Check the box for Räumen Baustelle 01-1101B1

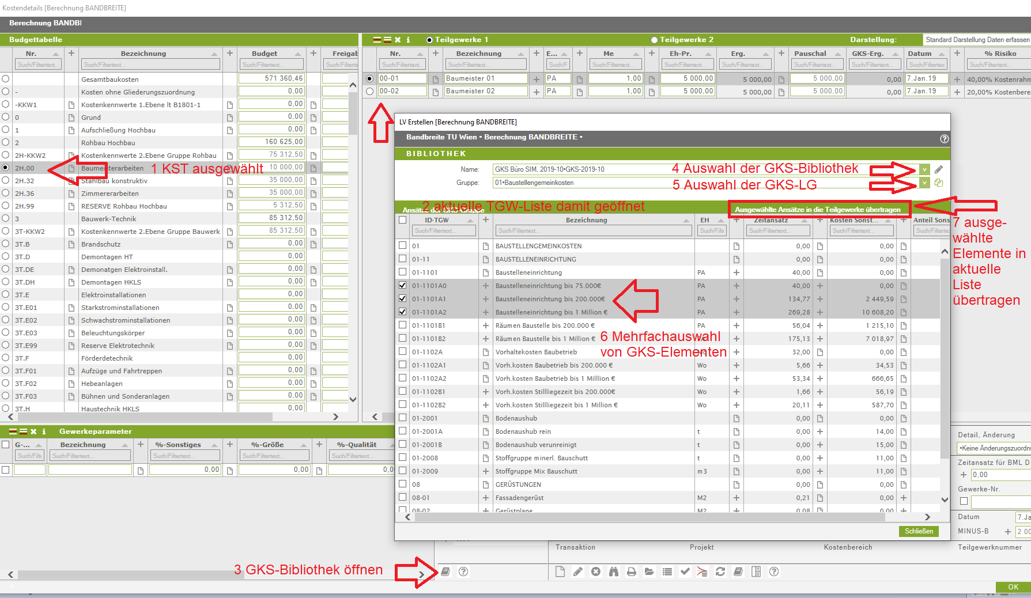403,325
